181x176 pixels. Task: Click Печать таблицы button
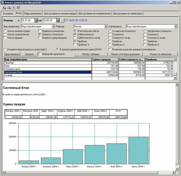tap(90, 54)
